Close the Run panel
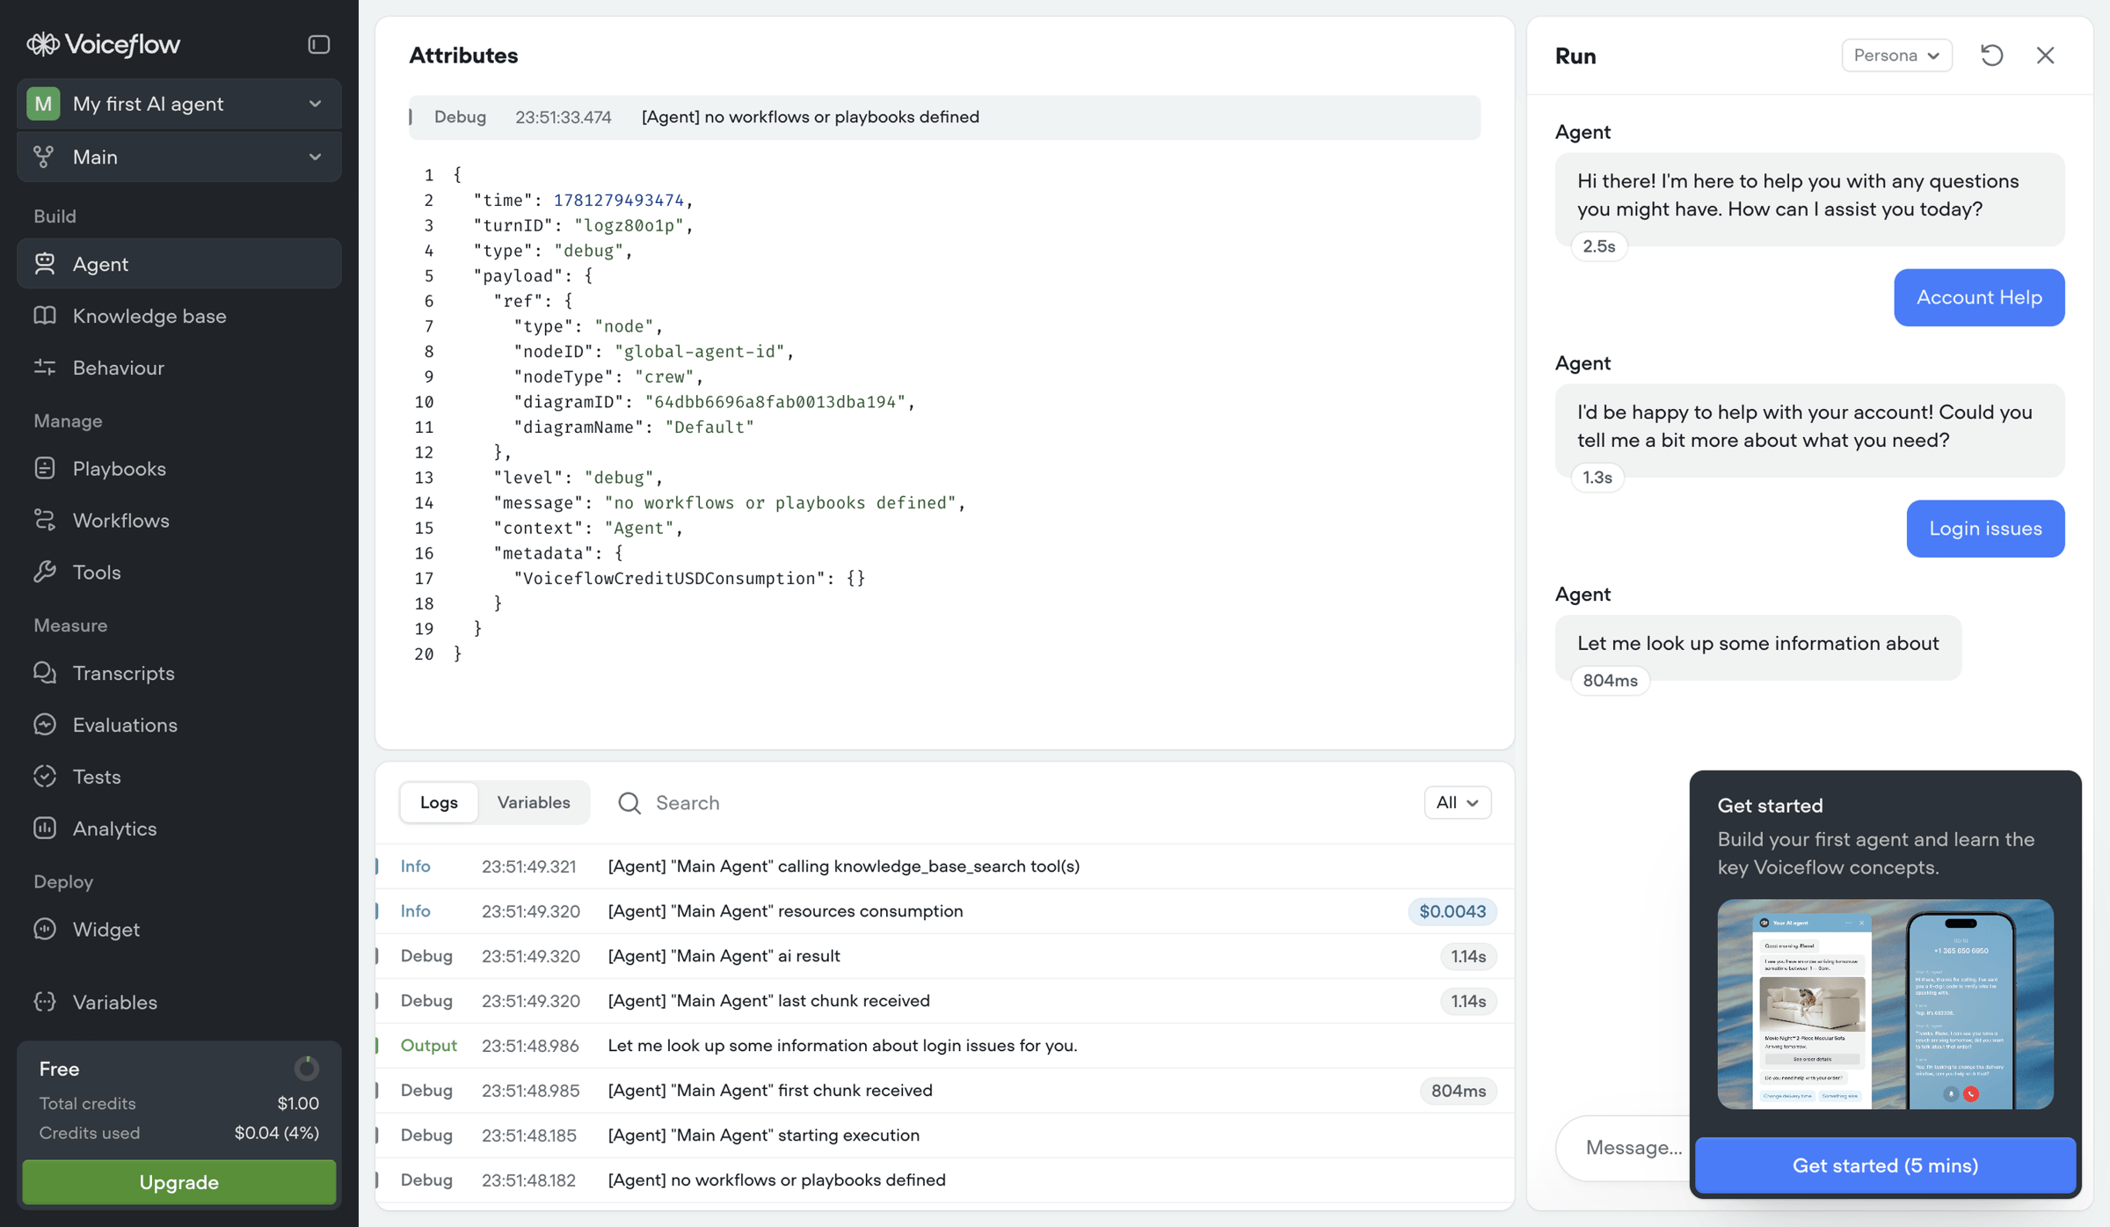The width and height of the screenshot is (2110, 1227). pyautogui.click(x=2046, y=55)
